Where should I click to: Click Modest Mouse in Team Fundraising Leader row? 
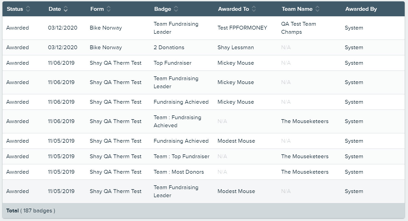pos(236,191)
